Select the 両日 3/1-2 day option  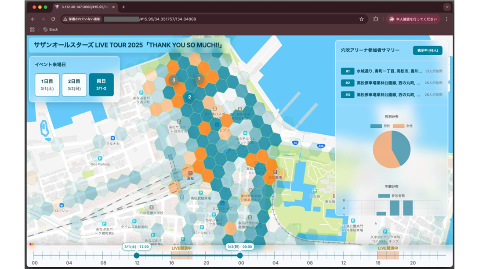pyautogui.click(x=101, y=85)
